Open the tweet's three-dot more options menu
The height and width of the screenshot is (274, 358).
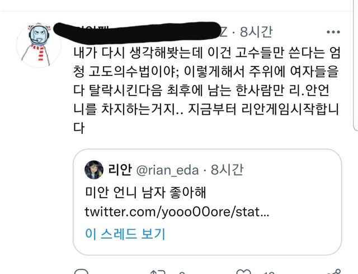coord(333,32)
